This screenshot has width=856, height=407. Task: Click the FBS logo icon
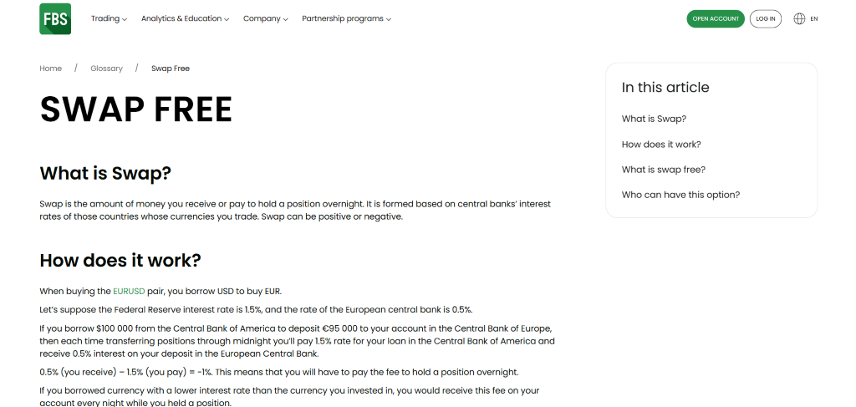pos(55,18)
